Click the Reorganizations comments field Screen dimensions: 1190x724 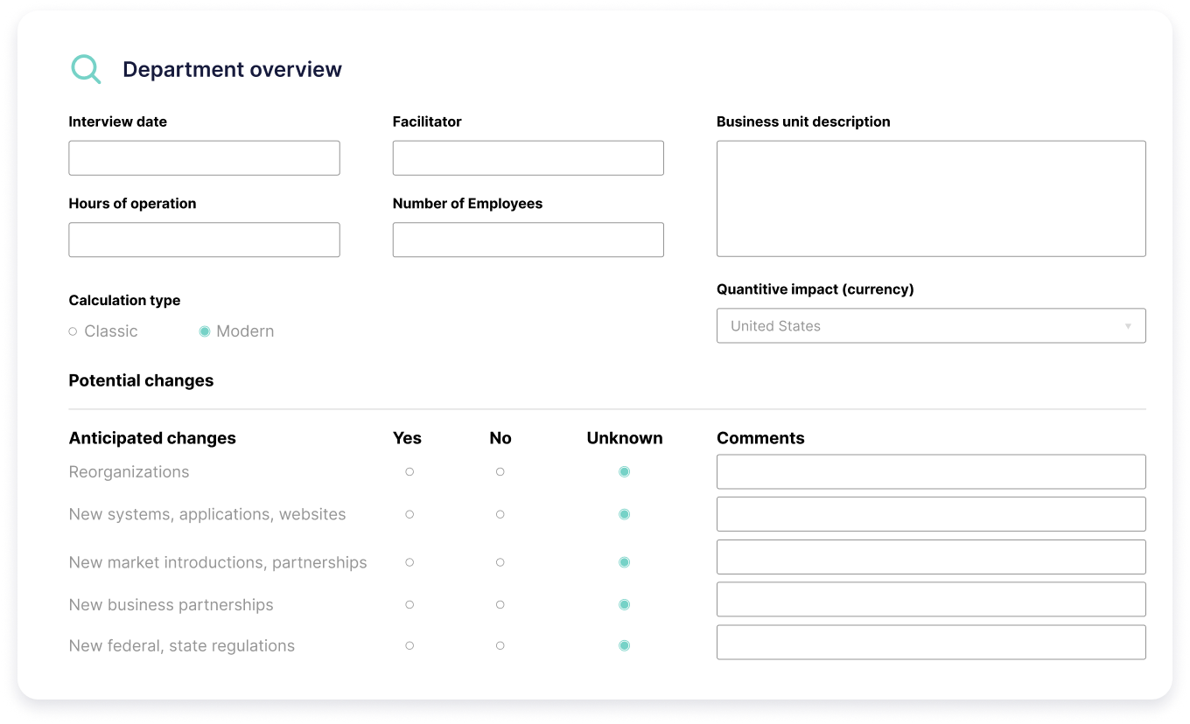coord(930,472)
